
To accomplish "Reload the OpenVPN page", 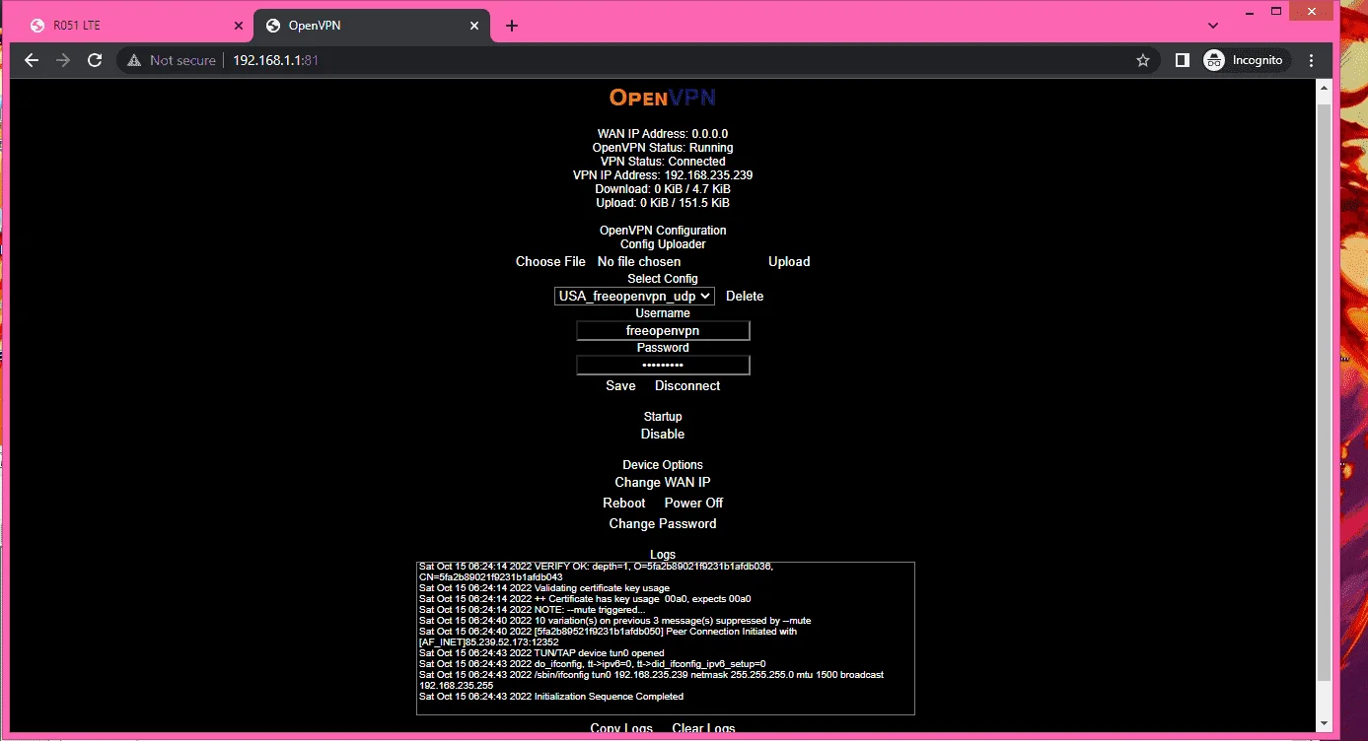I will point(95,60).
